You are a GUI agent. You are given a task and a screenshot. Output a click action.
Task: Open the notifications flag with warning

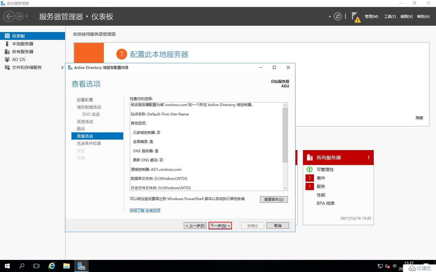356,17
